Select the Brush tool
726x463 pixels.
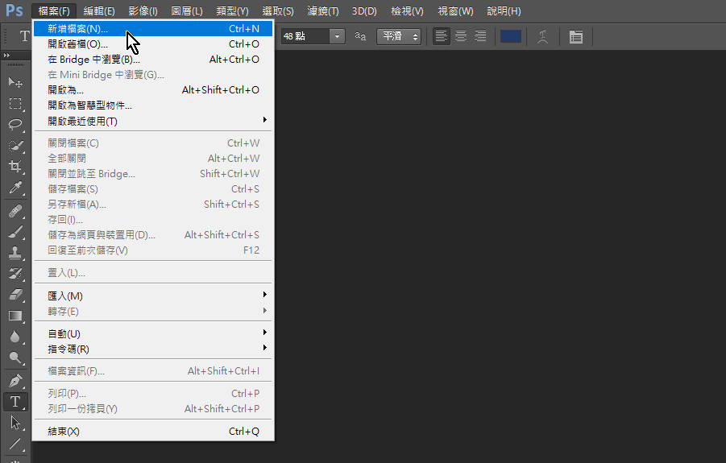(x=15, y=232)
